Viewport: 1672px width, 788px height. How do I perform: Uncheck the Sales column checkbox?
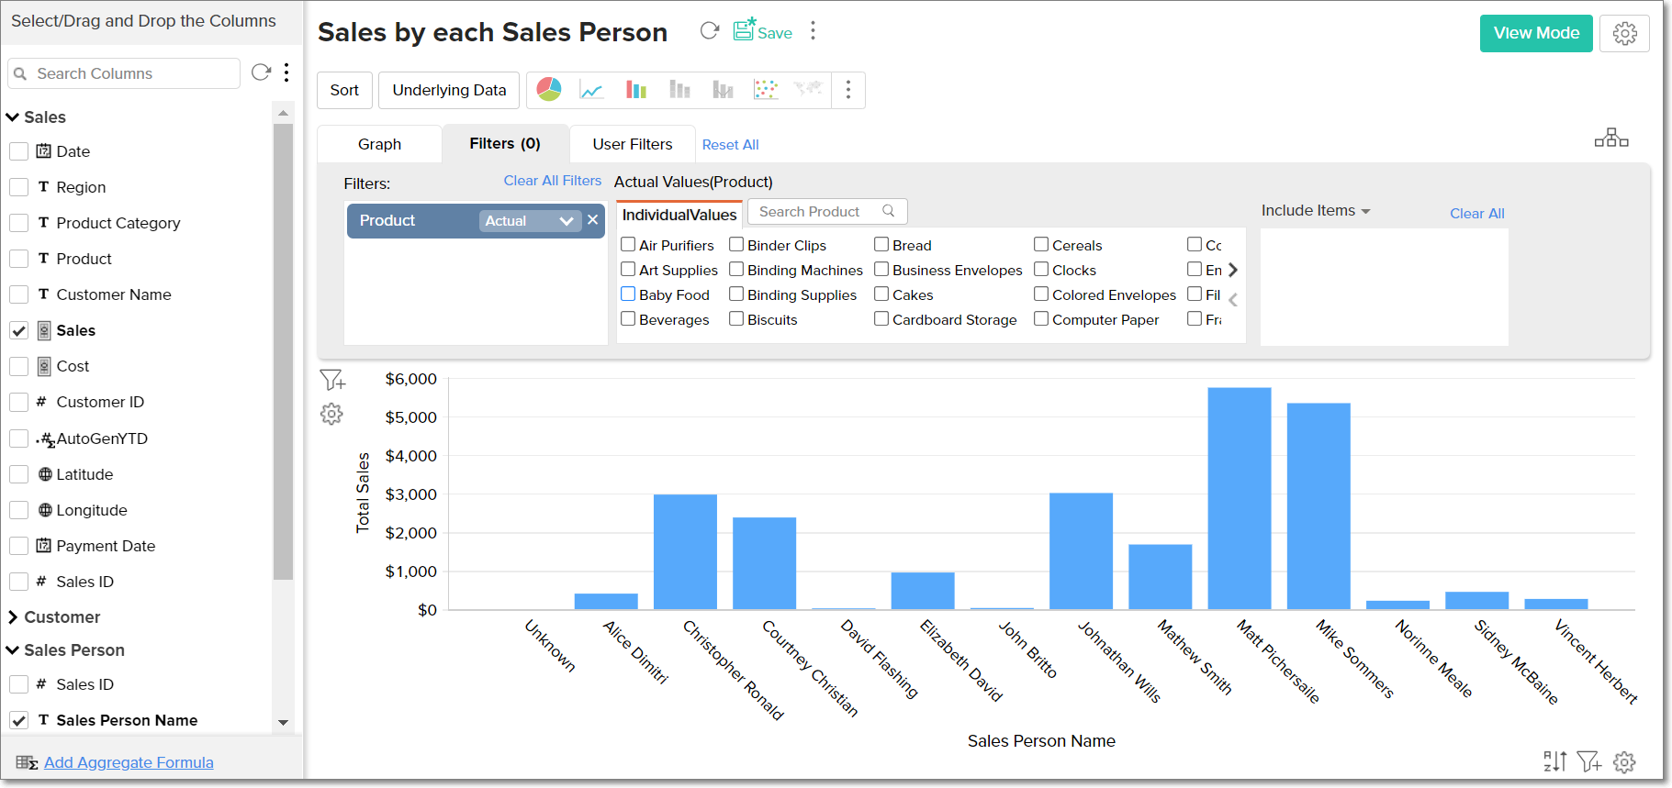(19, 330)
